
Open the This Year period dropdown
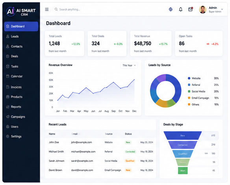[x=129, y=65]
